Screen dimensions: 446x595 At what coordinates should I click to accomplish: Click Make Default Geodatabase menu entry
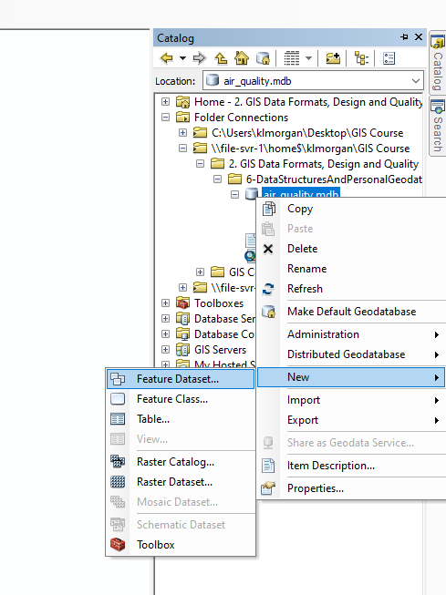351,312
